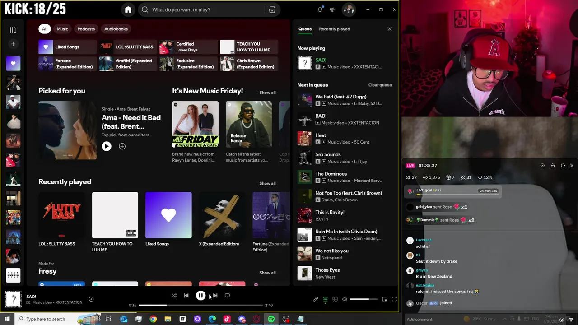Open settings gear in live chat panel
This screenshot has height=325, width=578.
563,166
